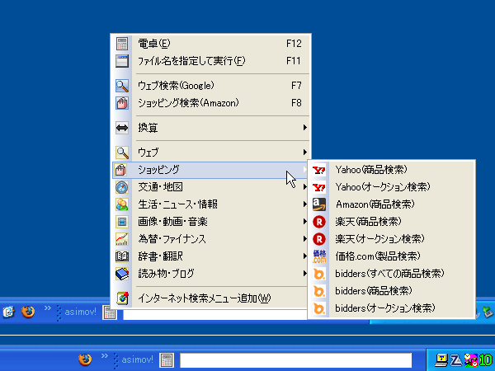495x371 pixels.
Task: Expand the 為替・ファイナンス submenu
Action: (x=210, y=239)
